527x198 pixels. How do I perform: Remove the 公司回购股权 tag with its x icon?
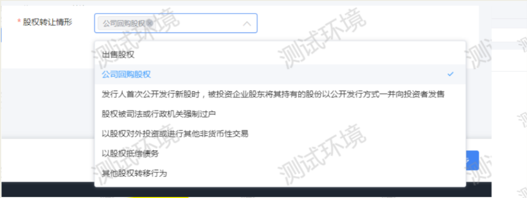click(x=150, y=23)
